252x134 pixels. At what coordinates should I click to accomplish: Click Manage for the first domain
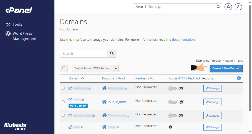click(212, 88)
